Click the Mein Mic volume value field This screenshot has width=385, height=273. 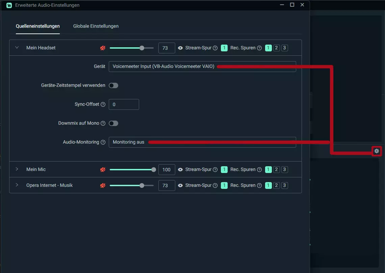click(x=167, y=170)
